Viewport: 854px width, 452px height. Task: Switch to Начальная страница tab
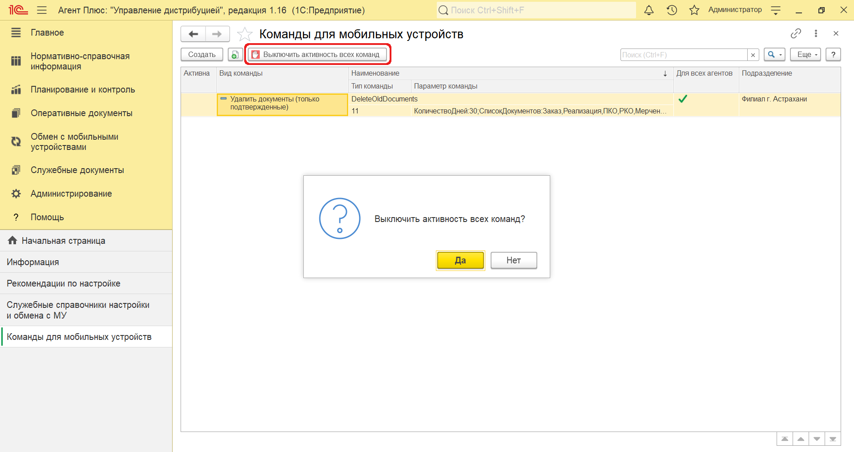click(x=63, y=241)
